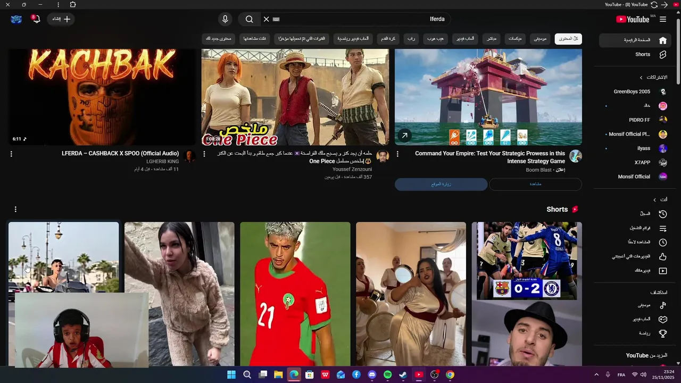
Task: Open options menu for the Boom Blast ad
Action: coord(397,154)
